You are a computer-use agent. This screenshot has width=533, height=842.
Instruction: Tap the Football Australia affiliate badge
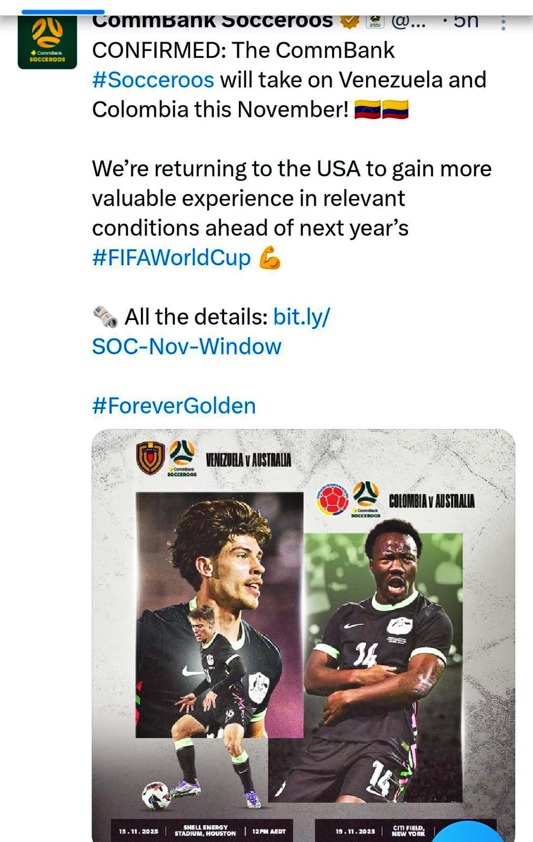(375, 21)
